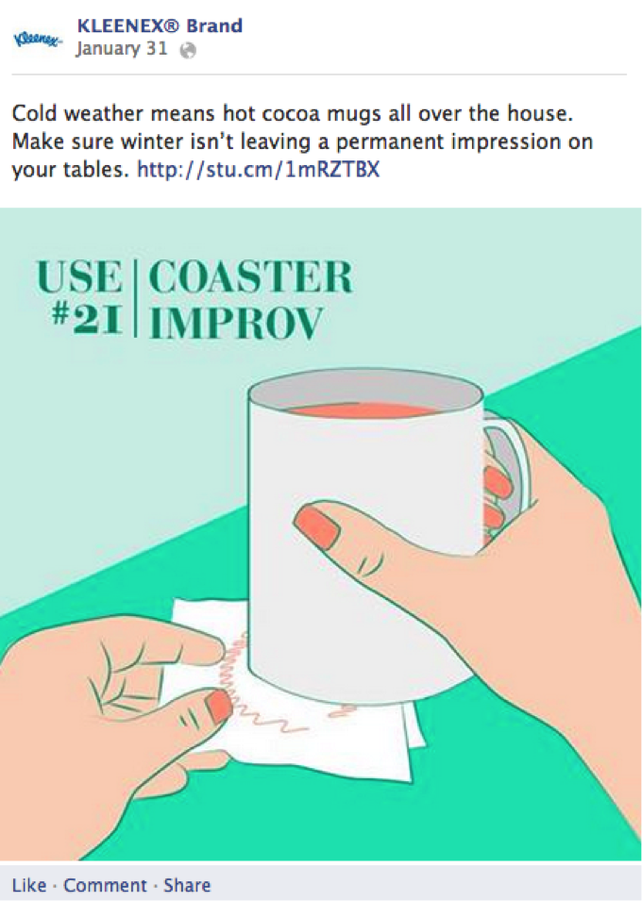Click the globe public audience icon

[x=188, y=51]
